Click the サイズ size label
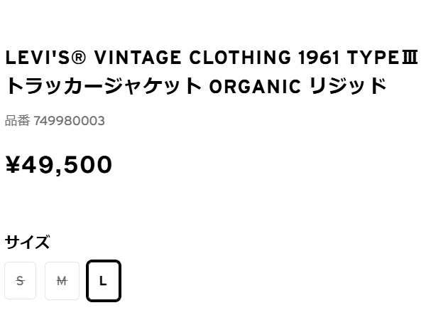 coord(27,242)
